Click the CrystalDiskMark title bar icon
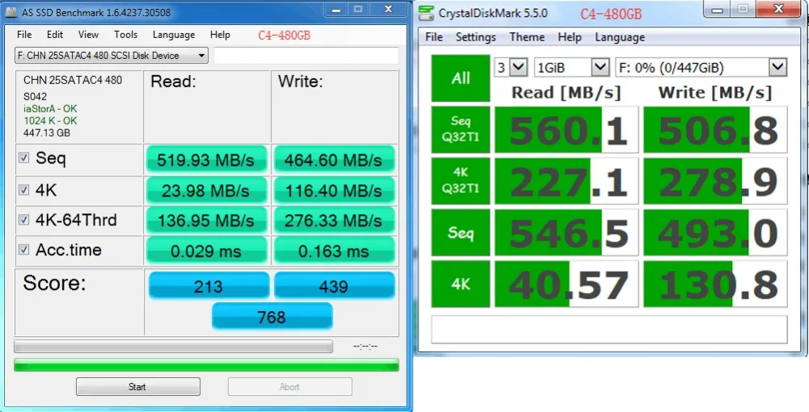 point(426,13)
